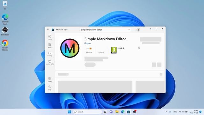Open OBS Studio from the taskbar

[135, 112]
